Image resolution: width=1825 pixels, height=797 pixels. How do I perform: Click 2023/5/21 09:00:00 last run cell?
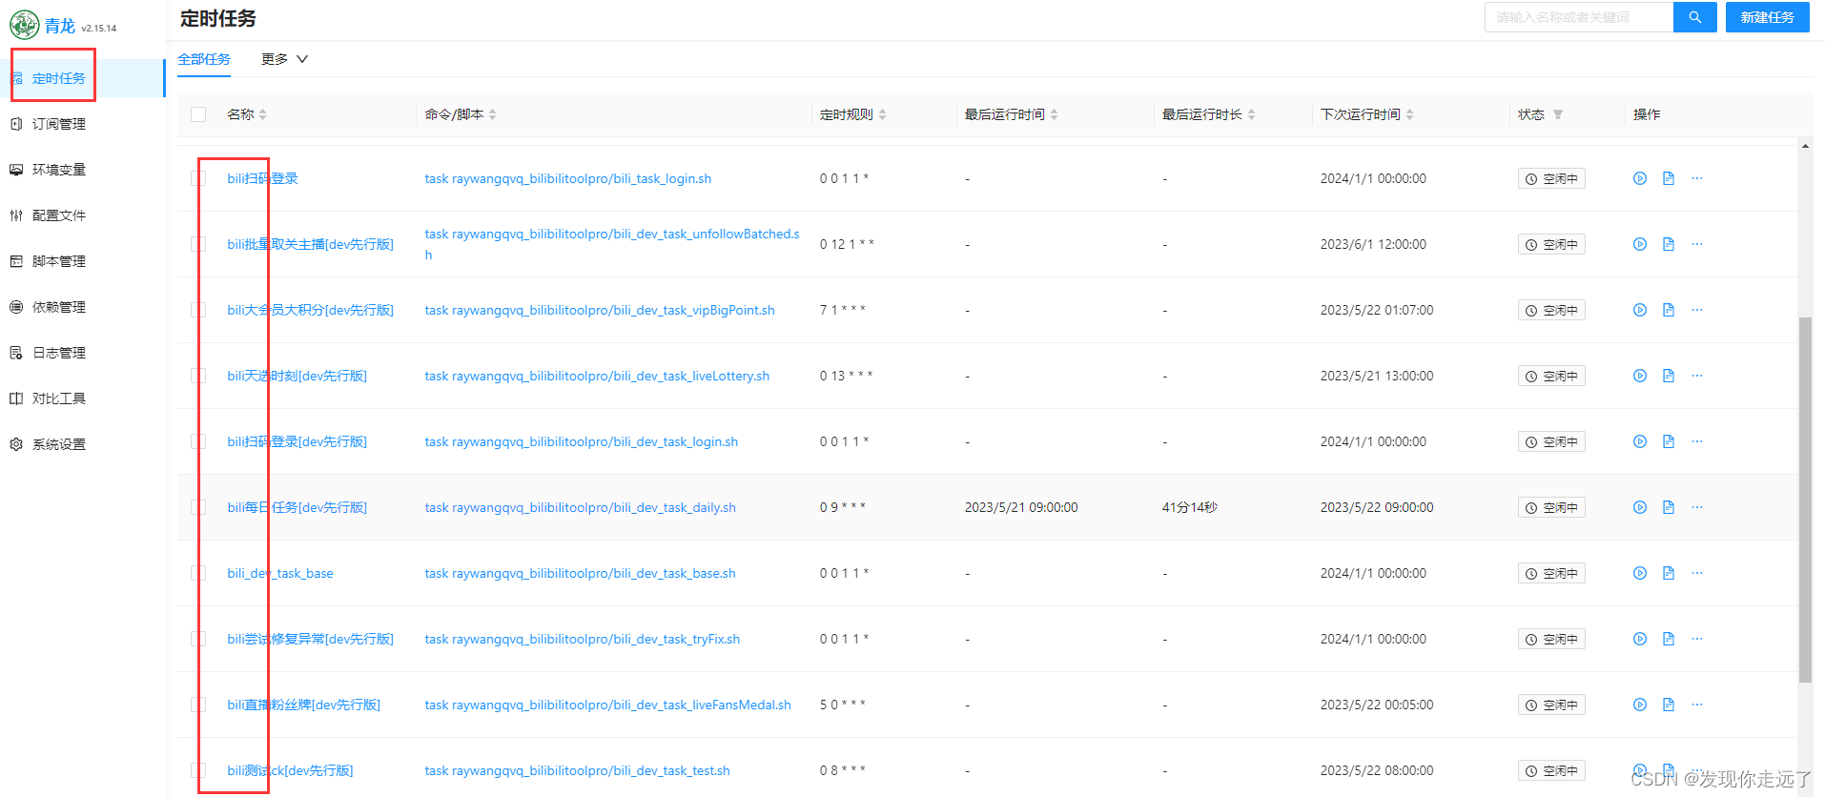[1021, 507]
